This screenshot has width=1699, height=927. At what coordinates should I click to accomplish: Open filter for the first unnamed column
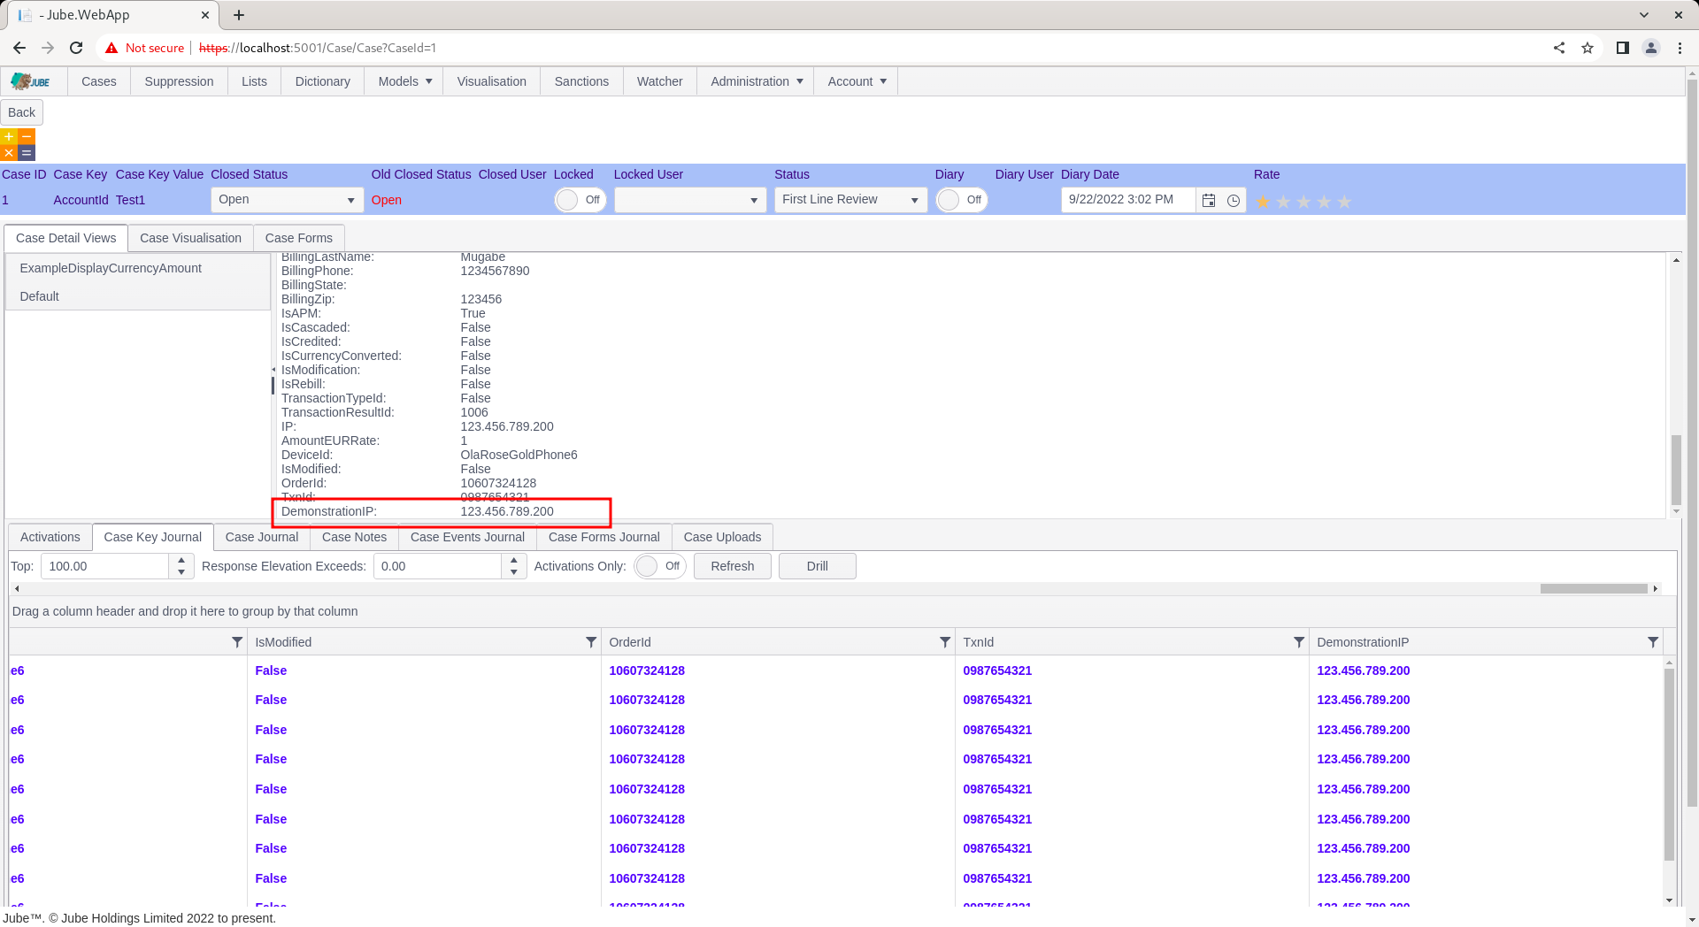pyautogui.click(x=237, y=642)
